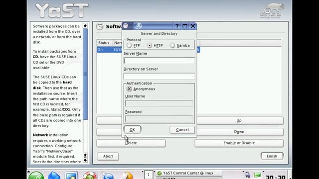Click the Down button in Software Source window
The width and height of the screenshot is (319, 179).
pos(239,132)
